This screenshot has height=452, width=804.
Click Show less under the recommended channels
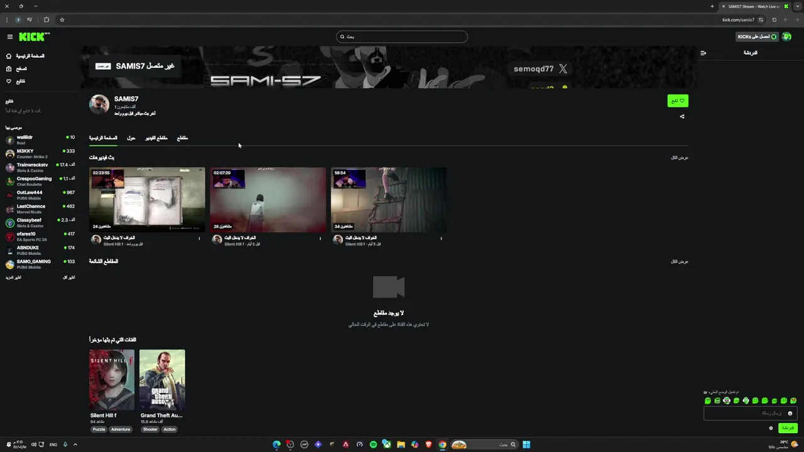[x=68, y=277]
